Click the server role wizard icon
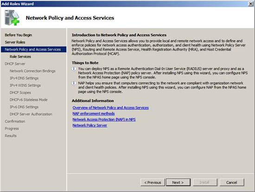Image resolution: width=255 pixels, height=192 pixels. click(12, 18)
